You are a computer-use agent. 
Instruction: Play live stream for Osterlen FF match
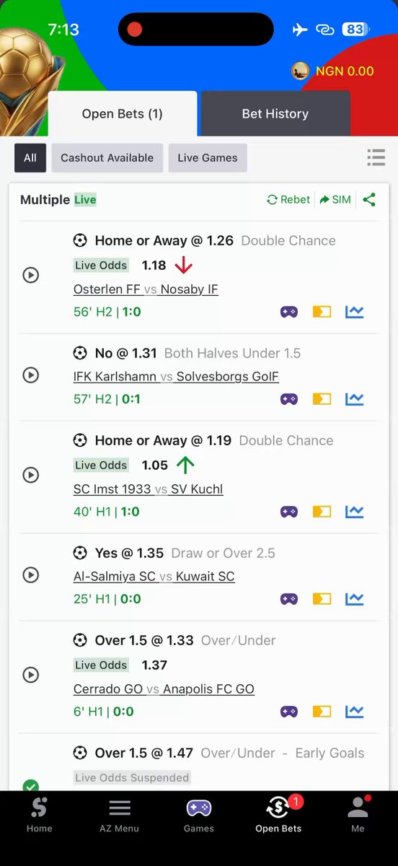tap(30, 275)
